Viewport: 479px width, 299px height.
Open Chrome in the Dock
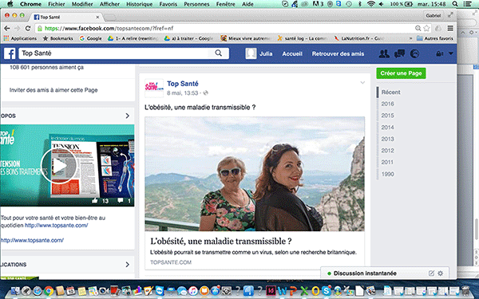[48, 291]
